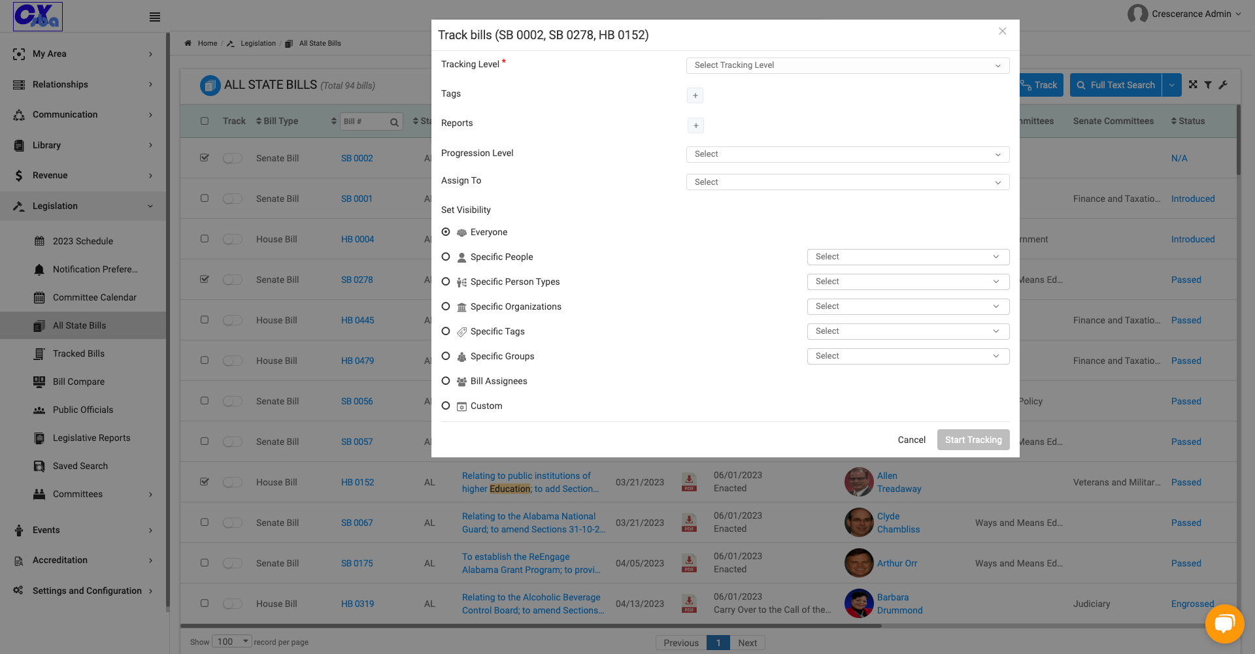
Task: Choose the Specific Organizations radio option
Action: [446, 306]
